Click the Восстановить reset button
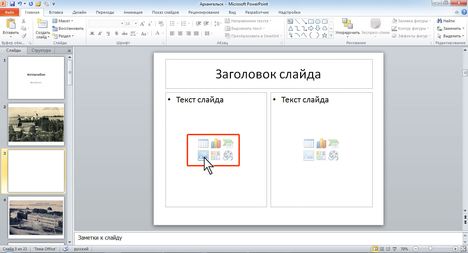 pos(68,28)
